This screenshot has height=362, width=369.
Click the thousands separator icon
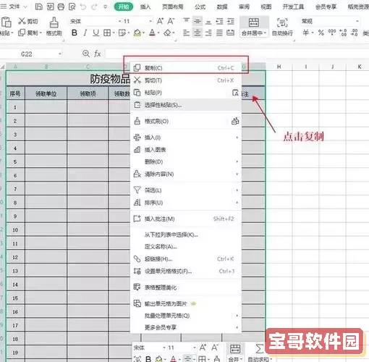tap(332, 33)
